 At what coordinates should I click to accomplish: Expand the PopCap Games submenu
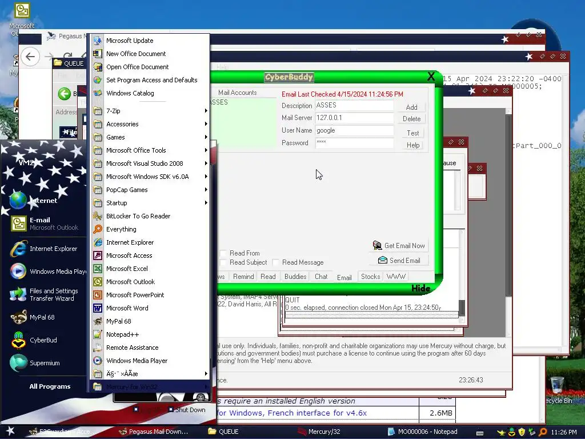(x=149, y=190)
